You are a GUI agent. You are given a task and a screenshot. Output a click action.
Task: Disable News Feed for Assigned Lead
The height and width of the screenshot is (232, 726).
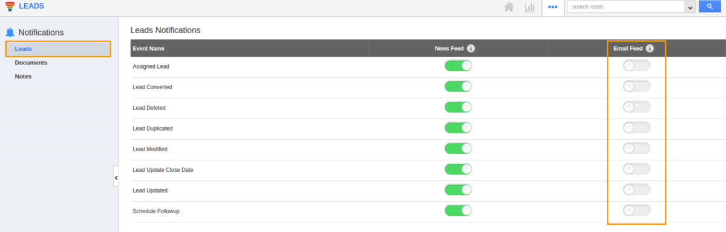[458, 66]
